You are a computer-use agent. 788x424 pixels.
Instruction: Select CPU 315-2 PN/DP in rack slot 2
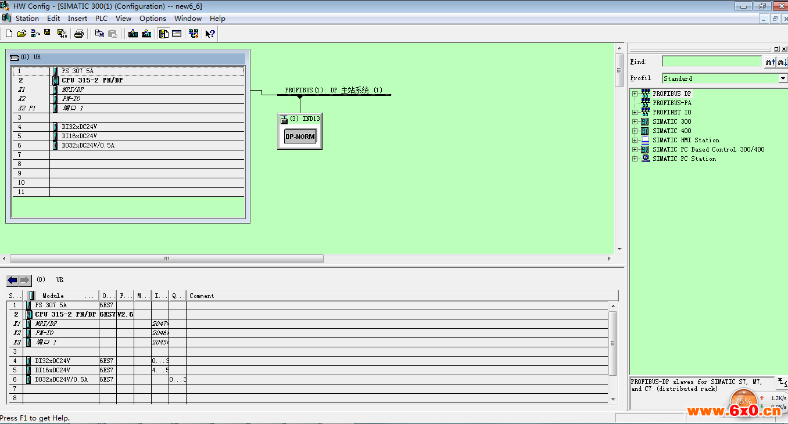coord(128,80)
